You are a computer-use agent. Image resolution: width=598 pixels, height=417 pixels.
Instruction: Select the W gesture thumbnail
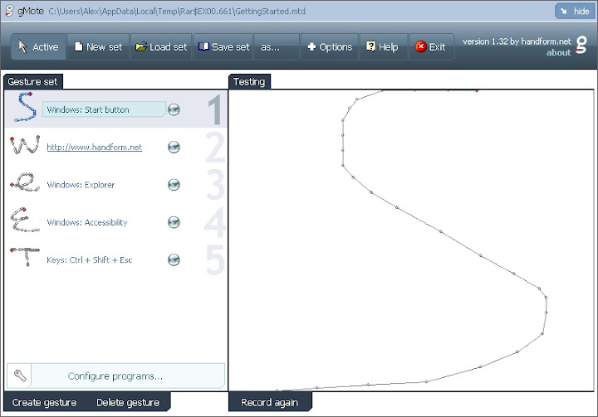pyautogui.click(x=25, y=144)
